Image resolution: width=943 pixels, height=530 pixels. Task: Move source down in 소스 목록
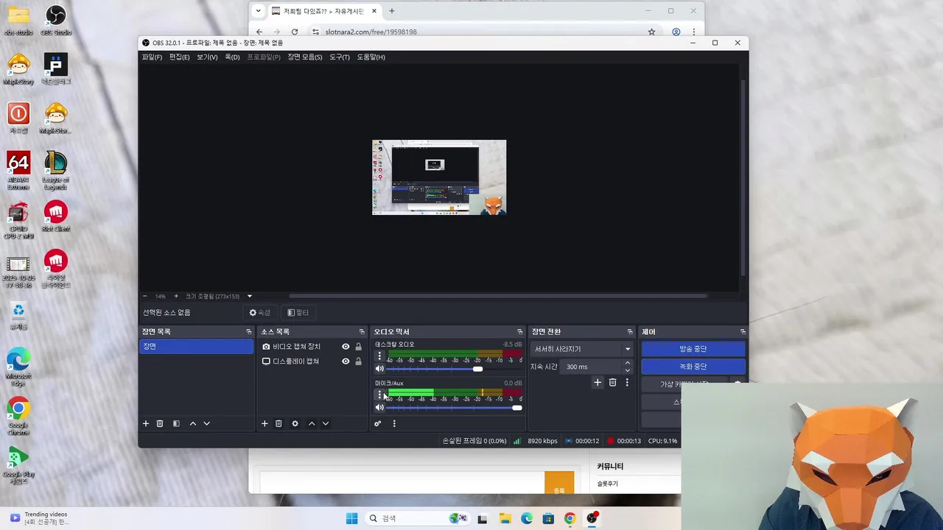[x=326, y=423]
